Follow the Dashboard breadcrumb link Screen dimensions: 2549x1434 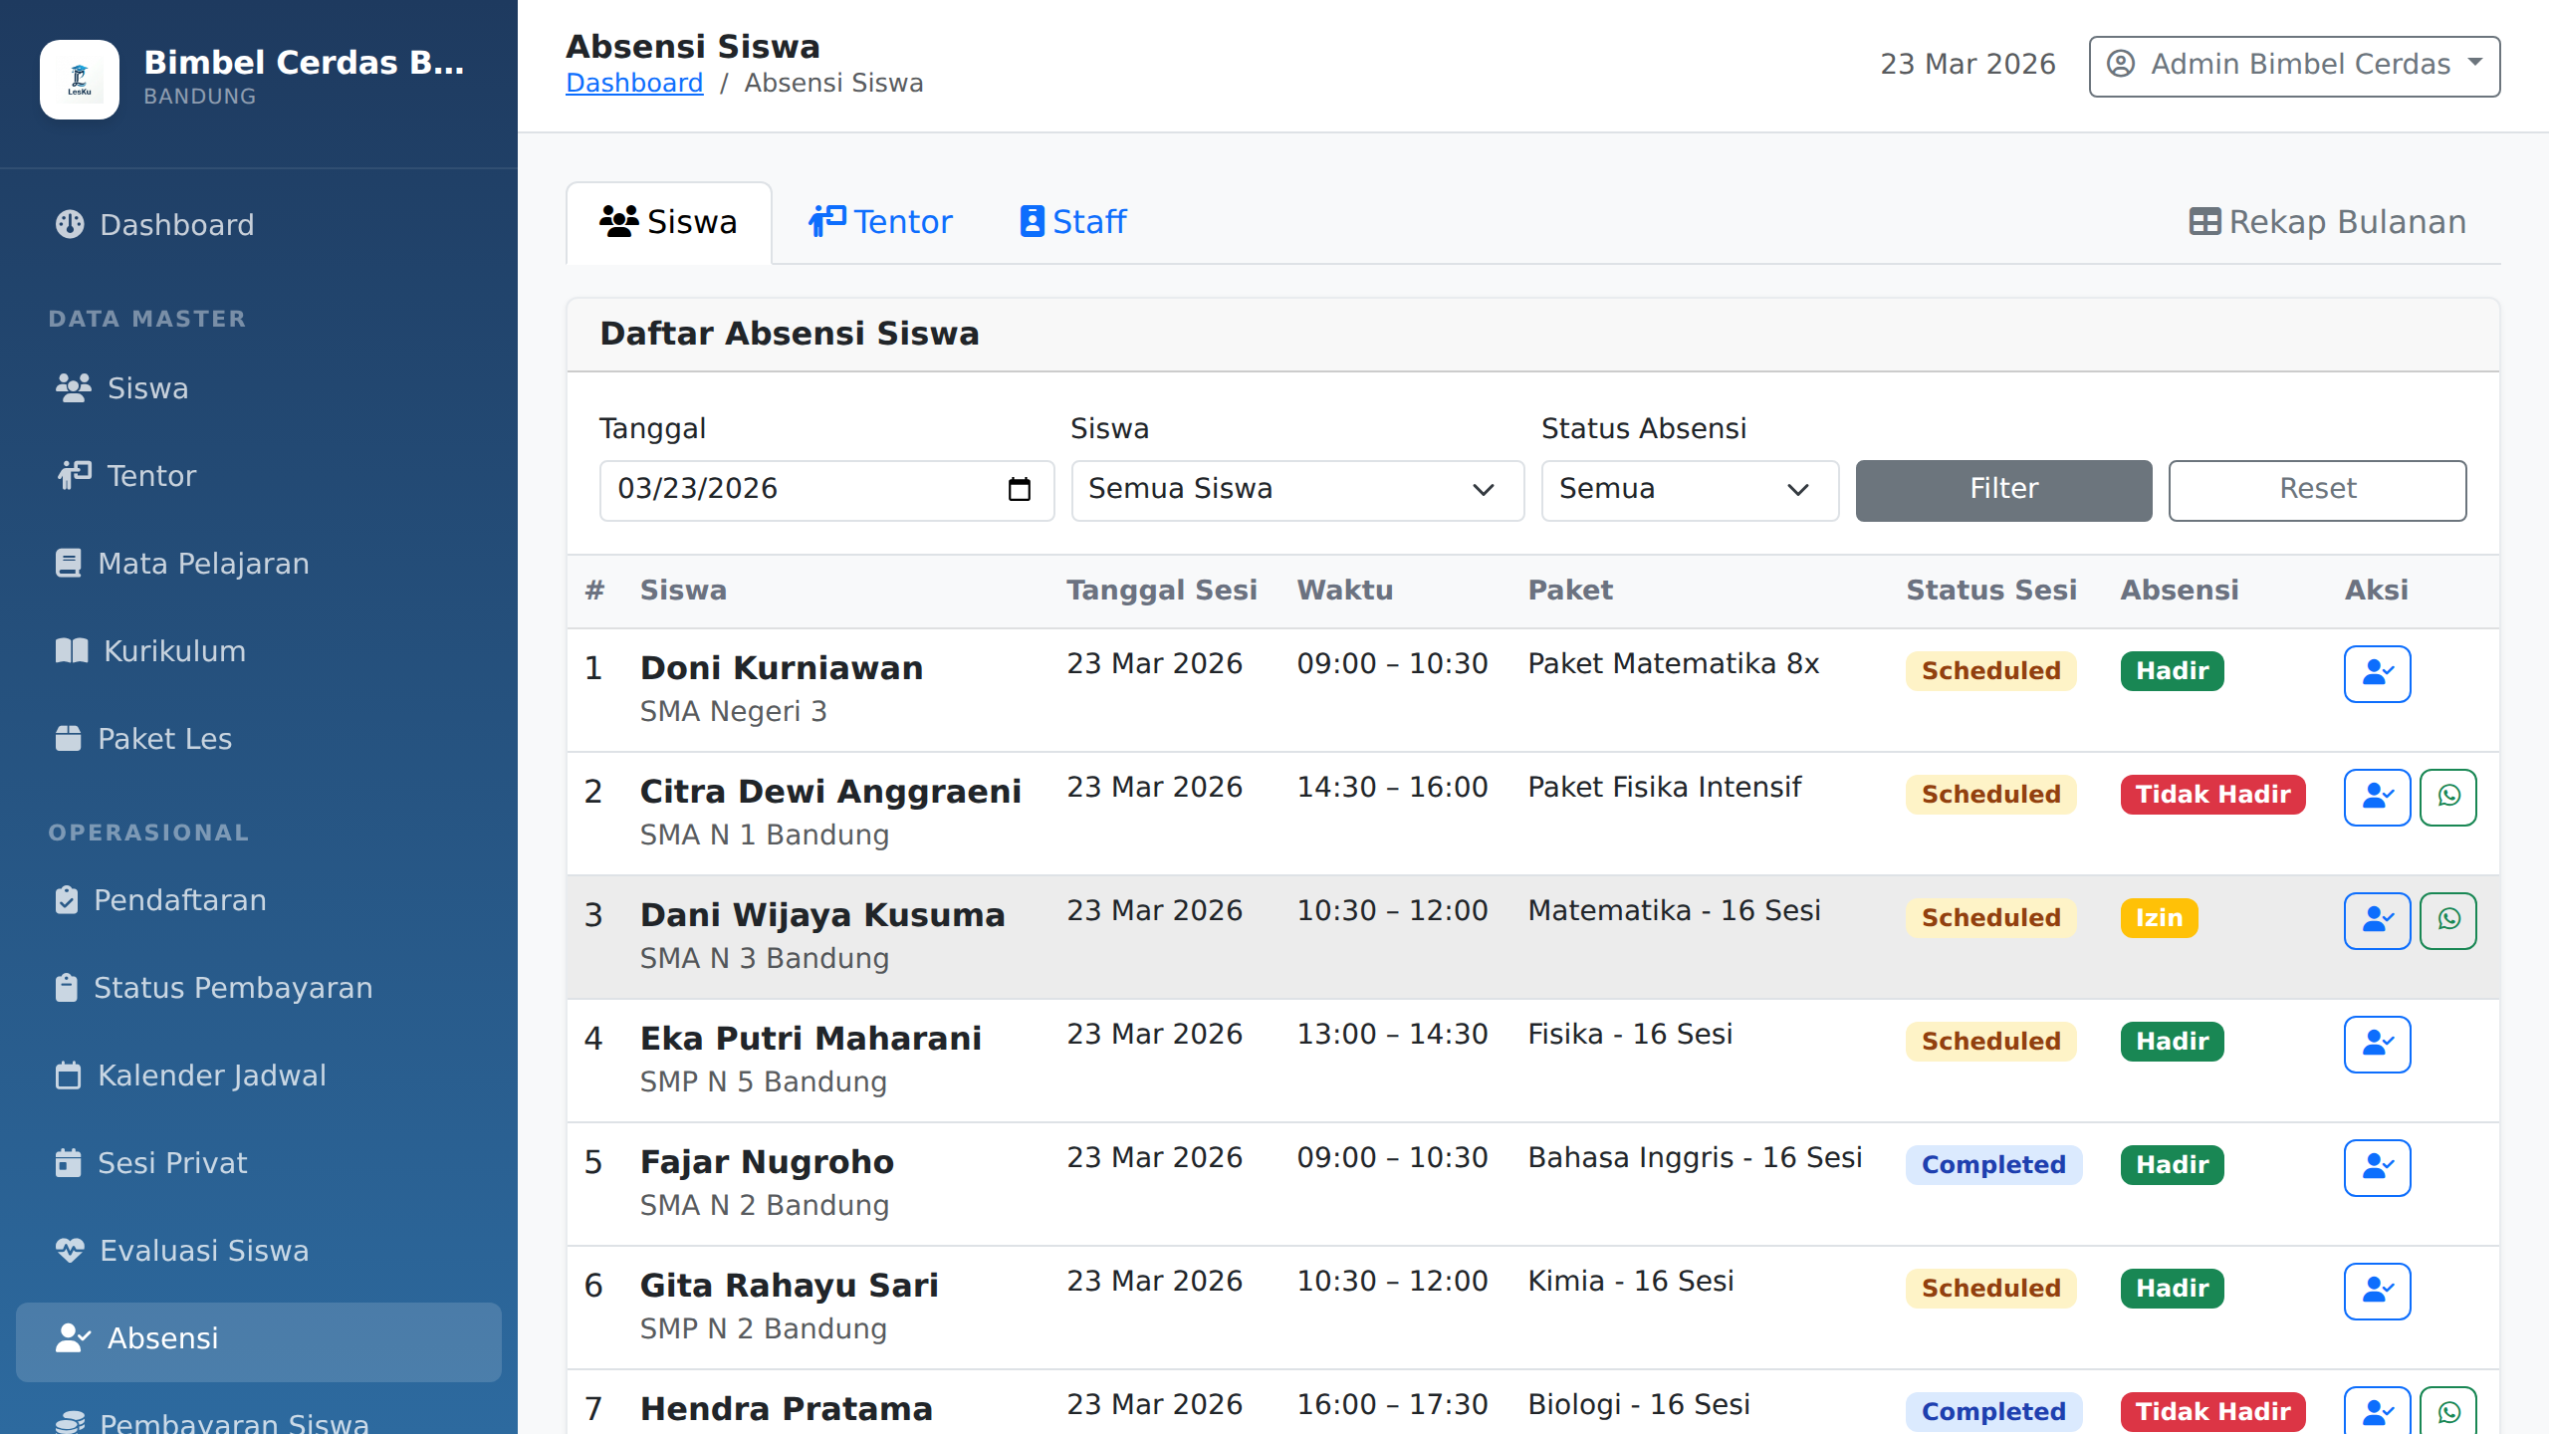coord(634,84)
